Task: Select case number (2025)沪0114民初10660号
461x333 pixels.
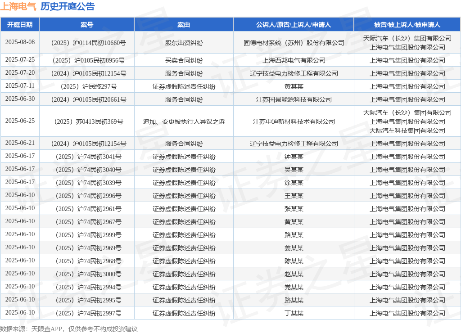Action: click(x=89, y=43)
